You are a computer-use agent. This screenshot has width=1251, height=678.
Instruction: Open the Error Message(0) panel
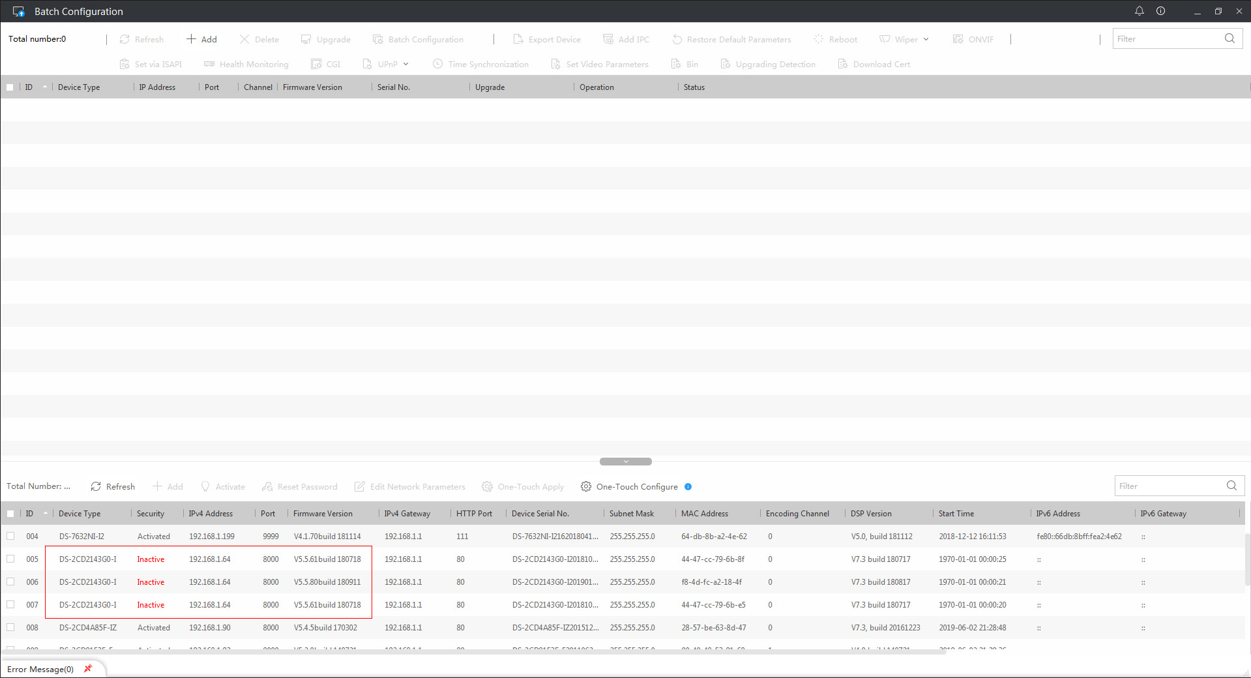click(x=40, y=669)
